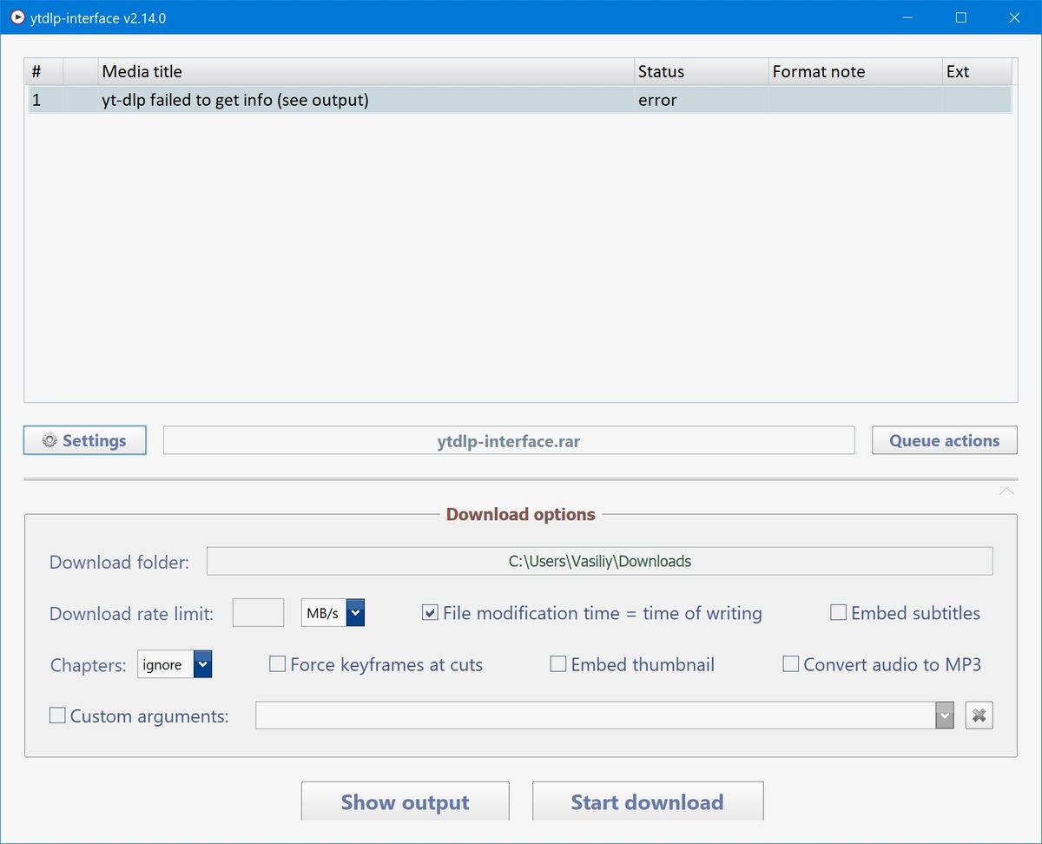Click the ytdlp-interface app icon in title bar
This screenshot has height=844, width=1042.
pos(16,17)
